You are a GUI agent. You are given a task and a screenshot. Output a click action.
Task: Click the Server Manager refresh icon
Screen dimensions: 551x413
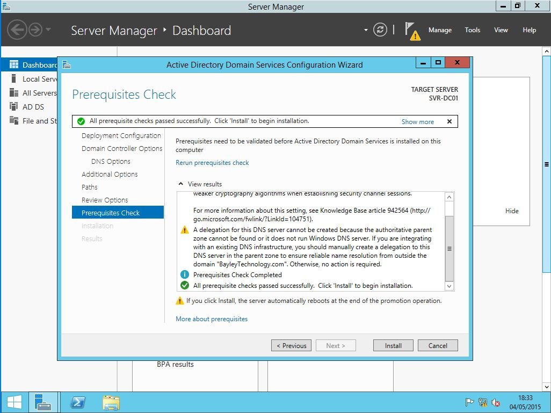tap(380, 30)
